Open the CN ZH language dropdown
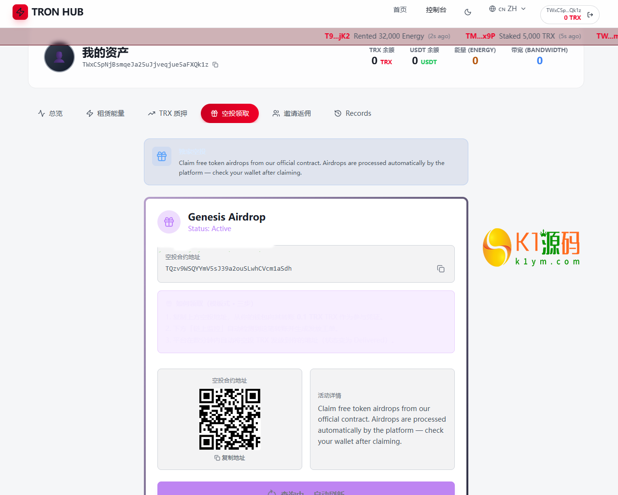The height and width of the screenshot is (495, 618). [507, 9]
